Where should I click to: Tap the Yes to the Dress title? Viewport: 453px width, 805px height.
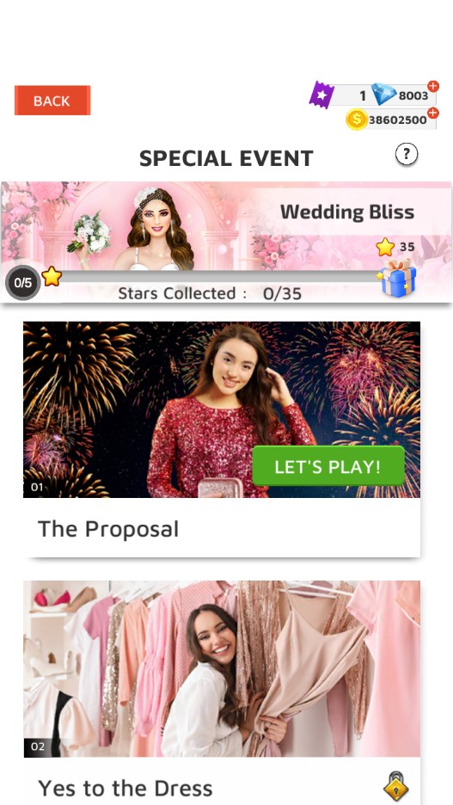(x=125, y=788)
